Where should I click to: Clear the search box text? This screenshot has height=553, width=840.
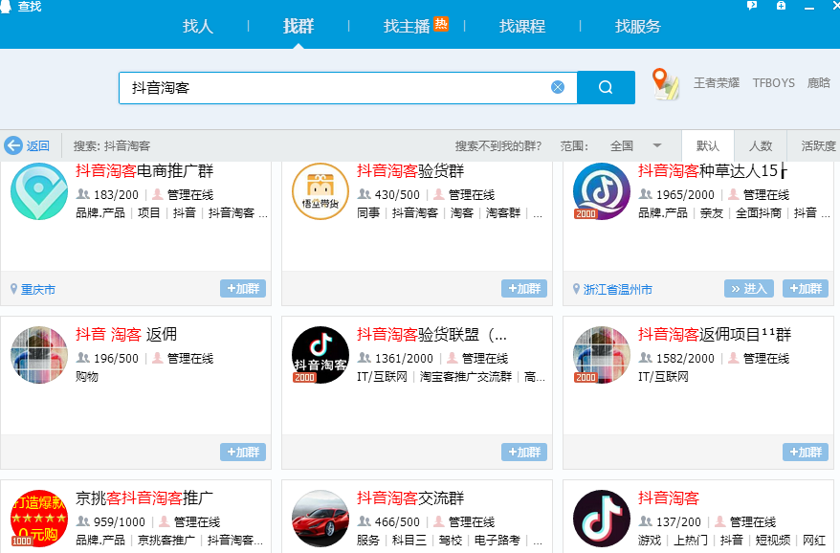pos(558,87)
